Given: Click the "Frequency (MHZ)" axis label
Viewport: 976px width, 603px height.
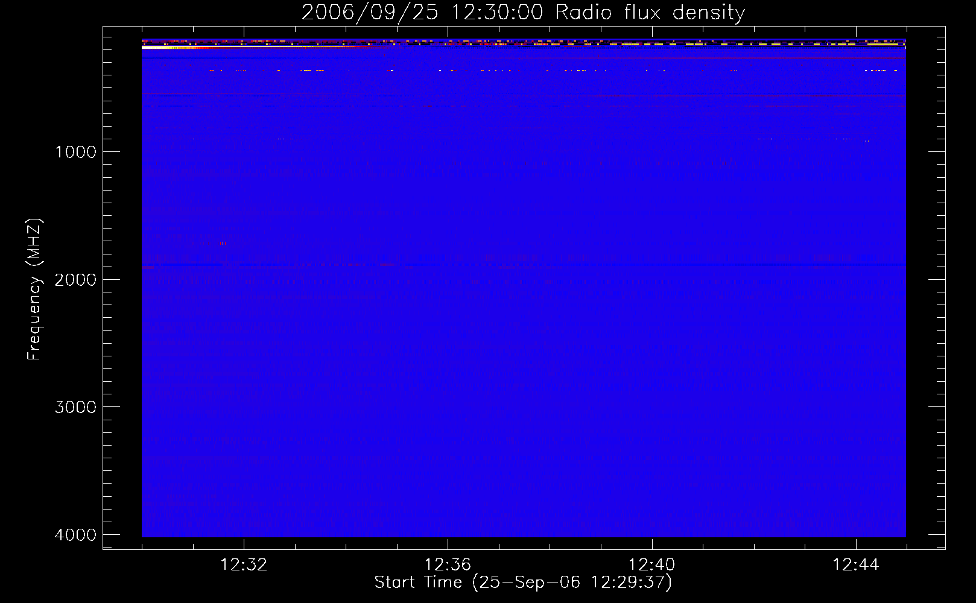Looking at the screenshot, I should click(x=34, y=289).
